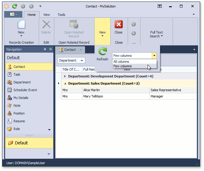
Task: Select Contact in the Navigation list
Action: click(x=29, y=67)
